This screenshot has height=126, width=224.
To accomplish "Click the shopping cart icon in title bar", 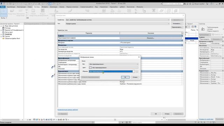I will coord(207,4).
